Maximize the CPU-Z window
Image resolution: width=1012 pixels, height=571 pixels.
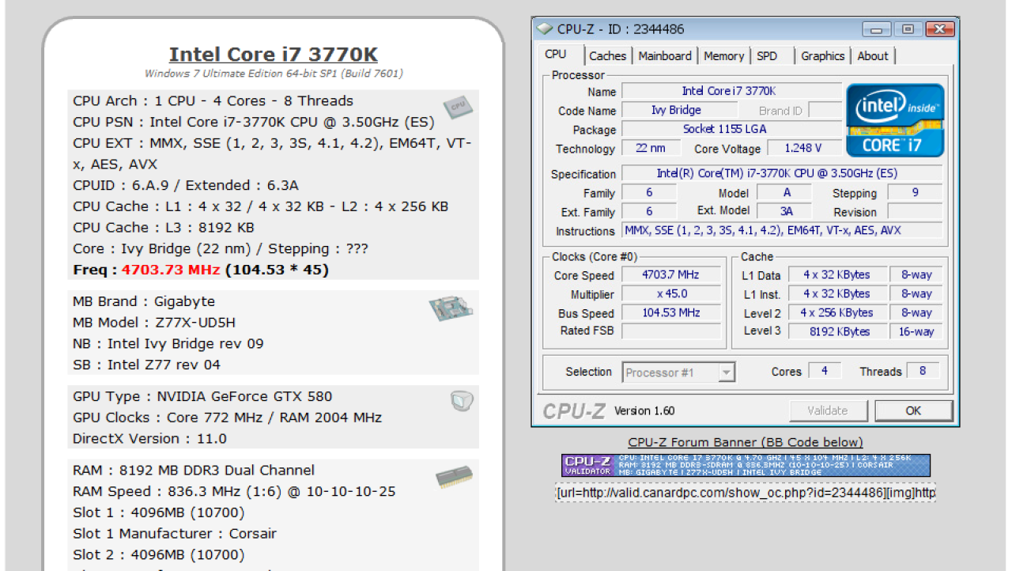click(x=908, y=29)
